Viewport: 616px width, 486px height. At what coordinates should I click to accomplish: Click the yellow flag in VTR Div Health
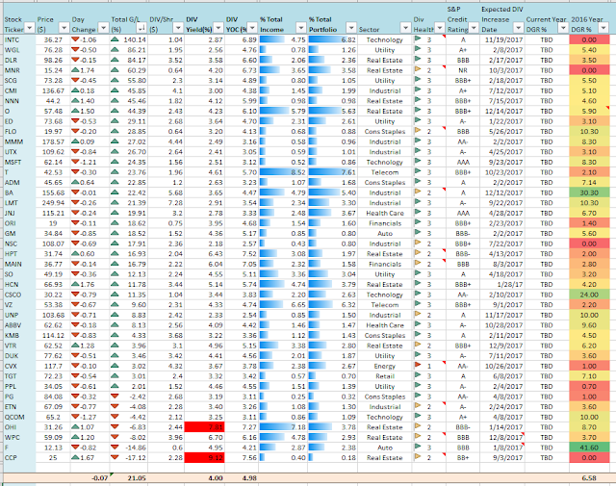(x=417, y=345)
